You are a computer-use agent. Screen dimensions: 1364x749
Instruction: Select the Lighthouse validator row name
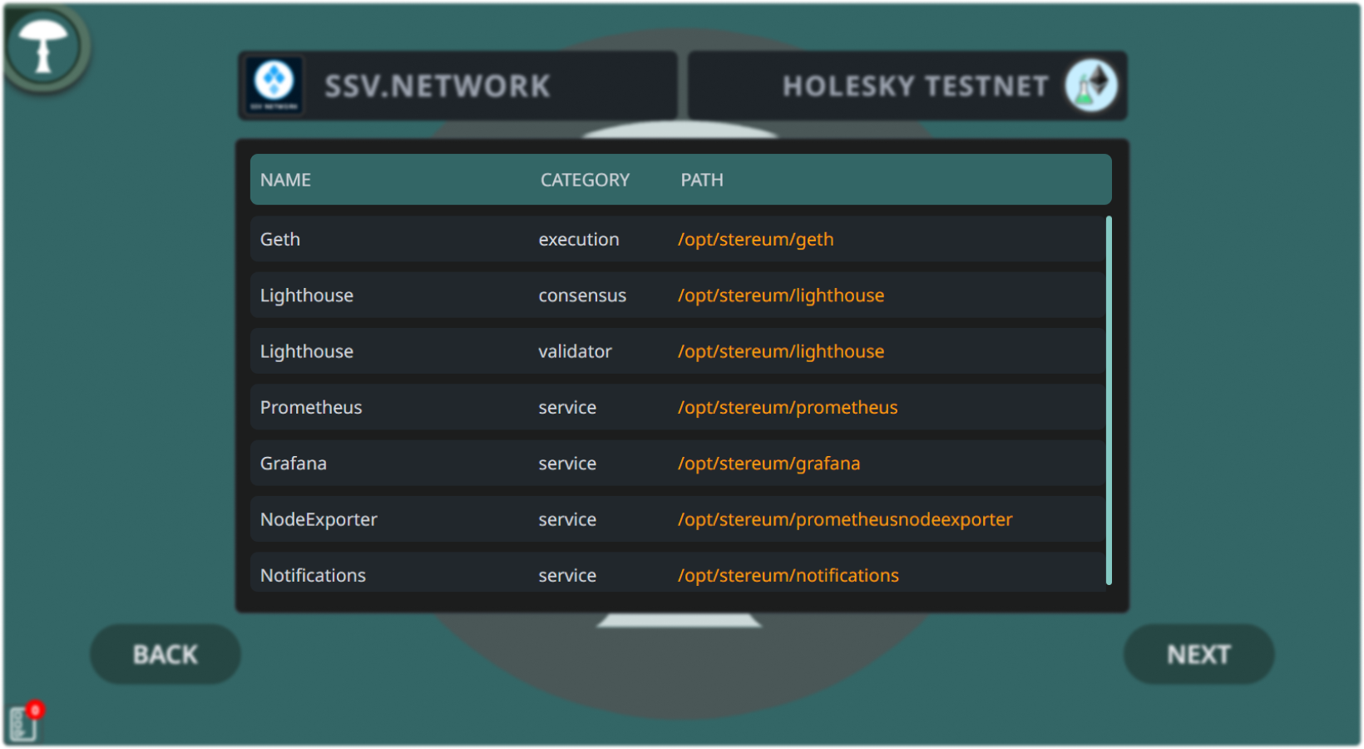tap(307, 351)
